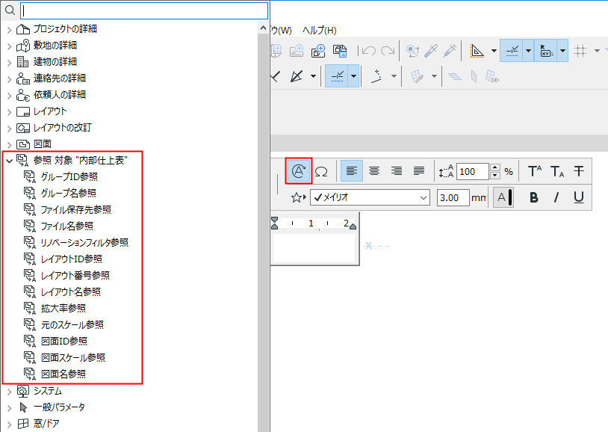Toggle the guide lines icon in top toolbar
The width and height of the screenshot is (608, 432).
click(x=512, y=51)
